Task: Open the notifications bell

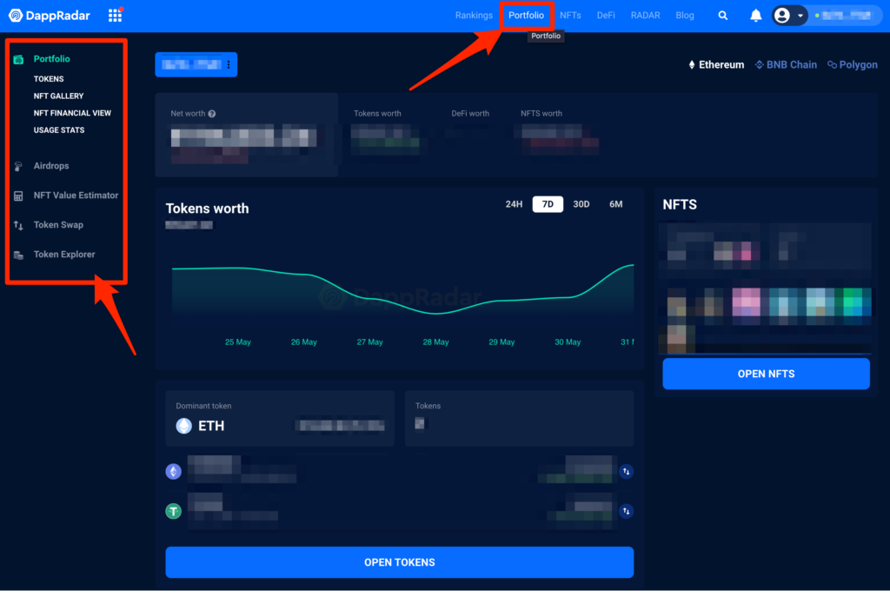Action: pyautogui.click(x=755, y=16)
